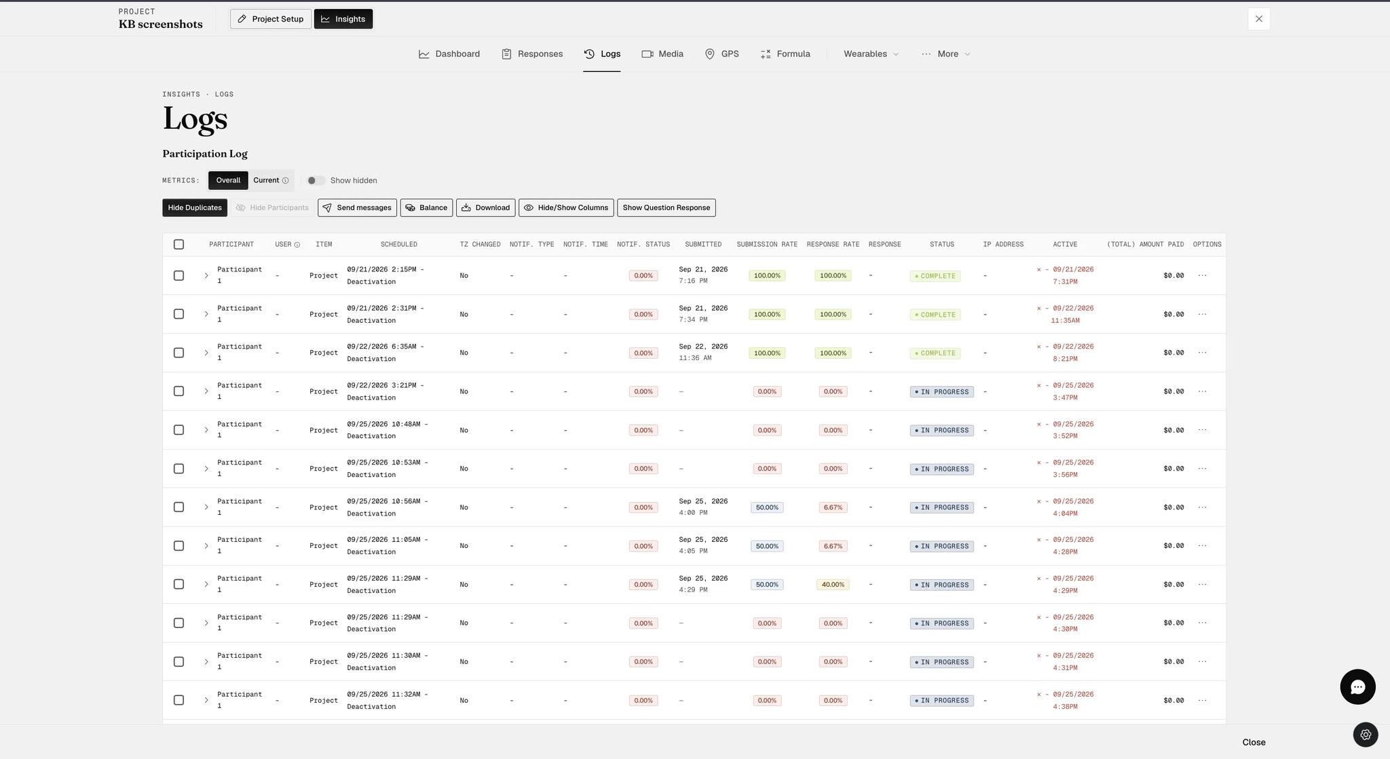Close the project with the top-right X

tap(1259, 19)
